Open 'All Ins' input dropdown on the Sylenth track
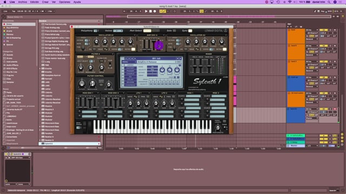The height and width of the screenshot is (194, 346). coord(311,109)
